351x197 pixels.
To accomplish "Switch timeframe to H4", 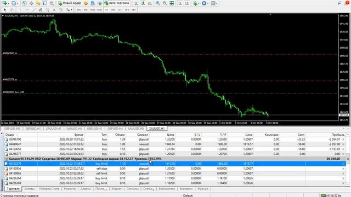I will [x=113, y=10].
